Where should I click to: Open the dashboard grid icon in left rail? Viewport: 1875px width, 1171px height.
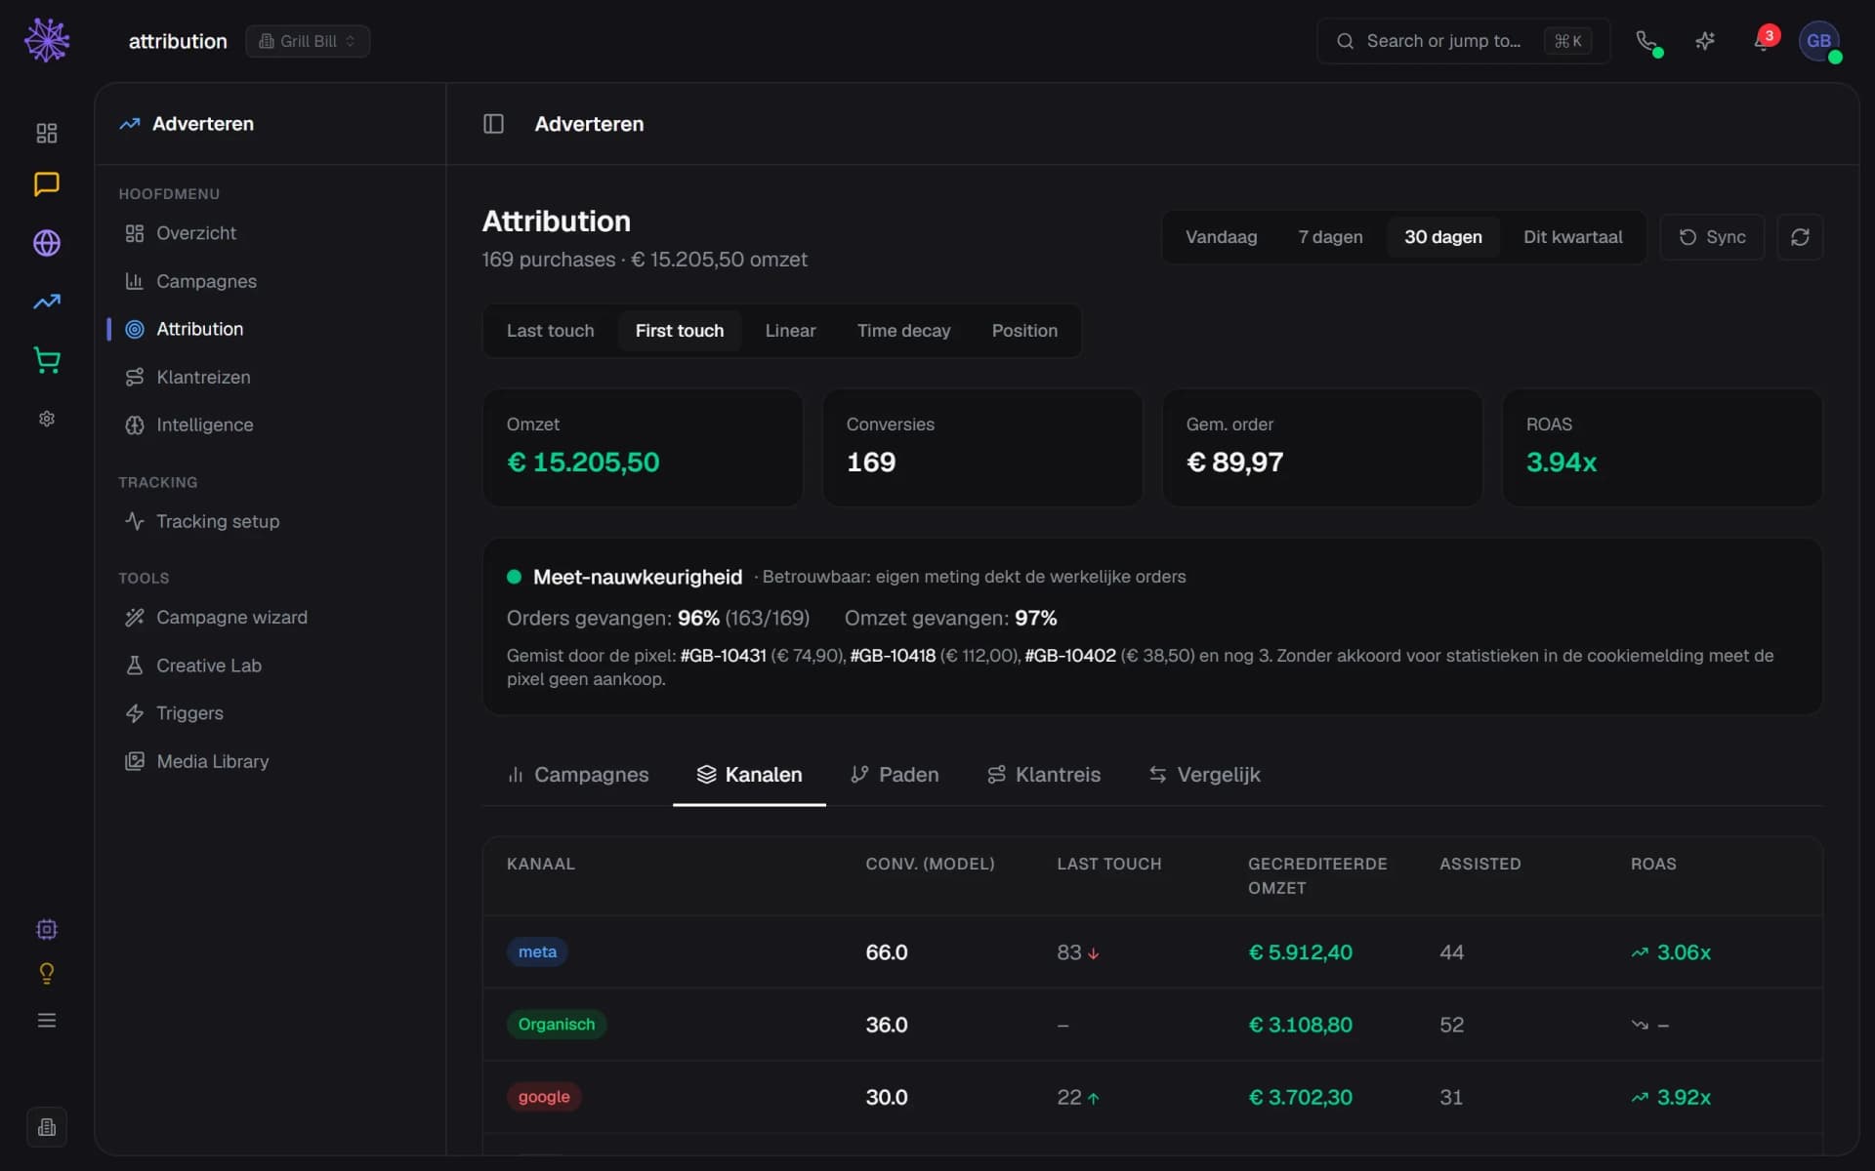[x=47, y=133]
